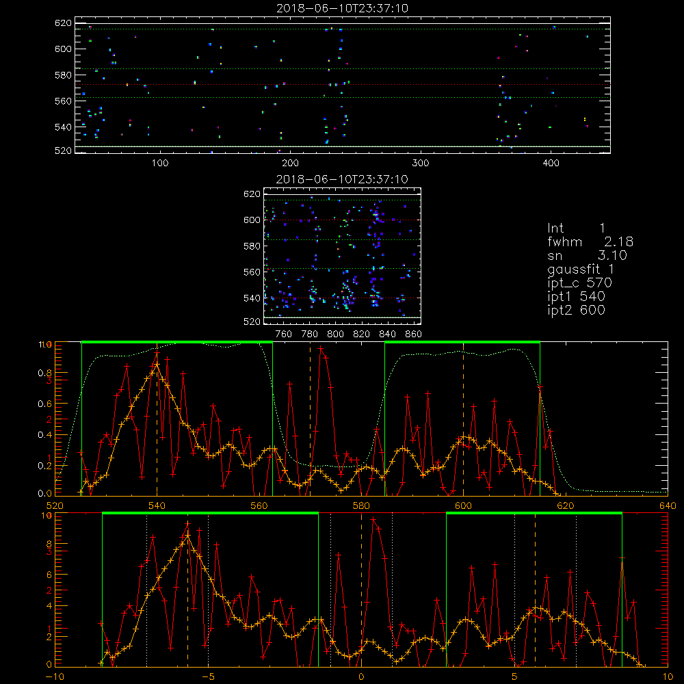
Task: Click left green bar atop bottom plot
Action: point(210,513)
